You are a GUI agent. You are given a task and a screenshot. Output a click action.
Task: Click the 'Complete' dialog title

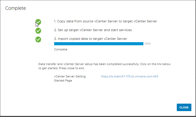coord(15,8)
